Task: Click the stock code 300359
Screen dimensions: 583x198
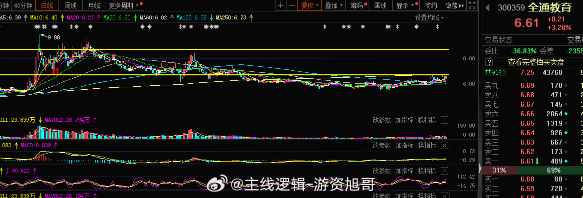Action: click(511, 8)
